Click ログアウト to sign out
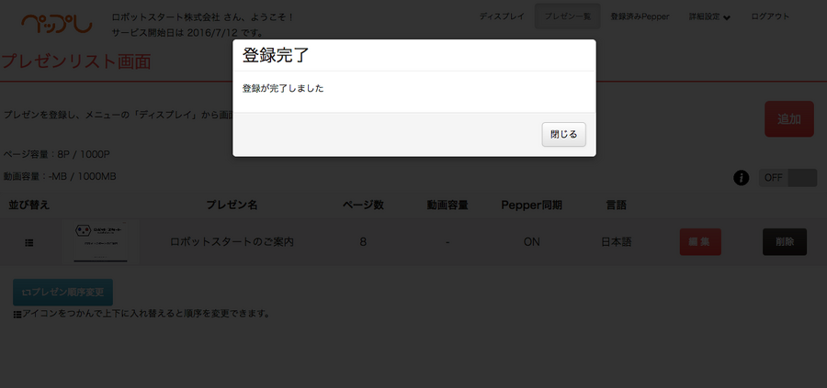This screenshot has width=827, height=388. pos(769,17)
